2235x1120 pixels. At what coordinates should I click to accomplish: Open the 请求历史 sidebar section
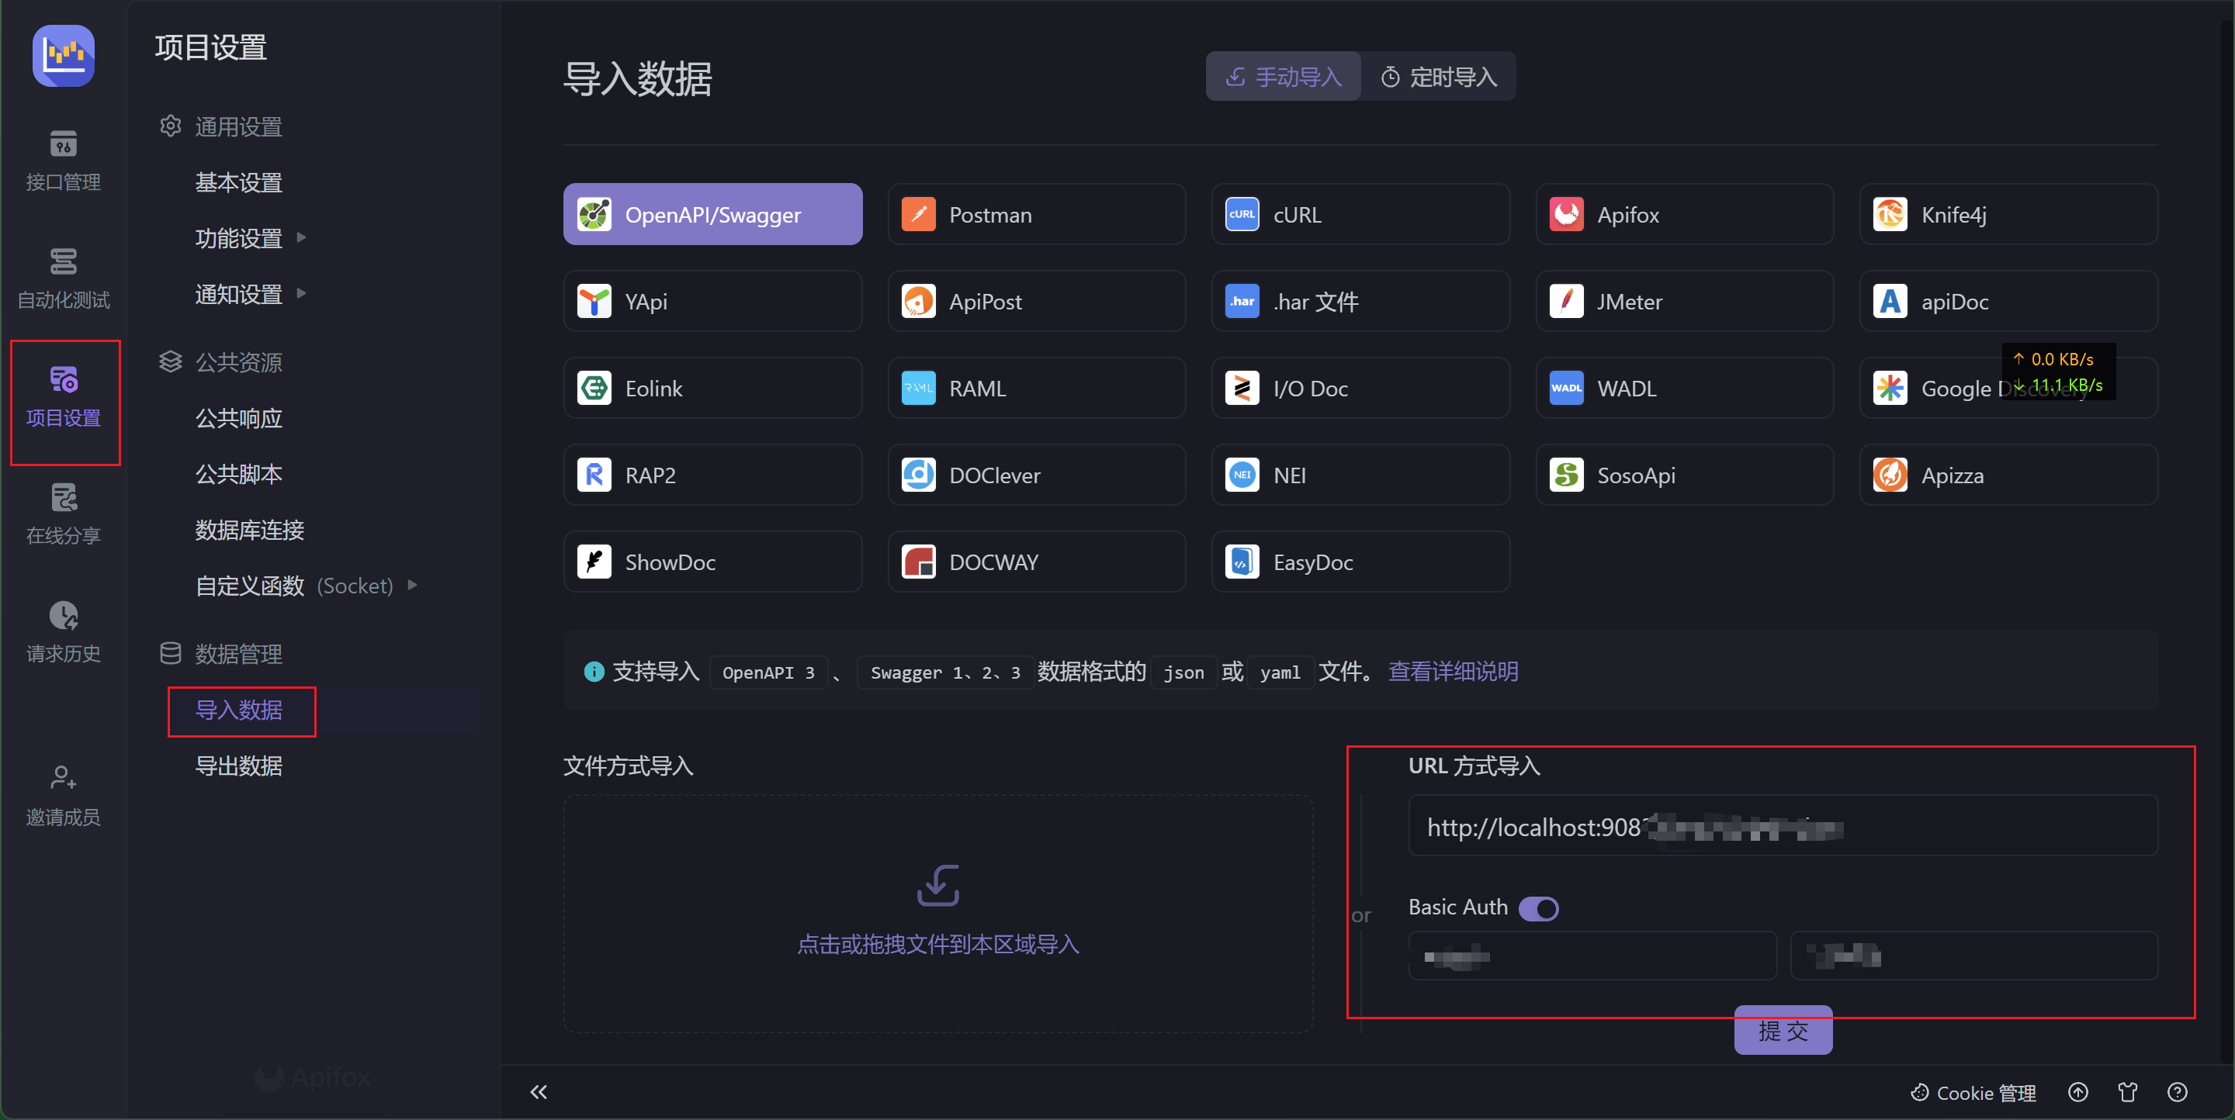click(x=64, y=632)
